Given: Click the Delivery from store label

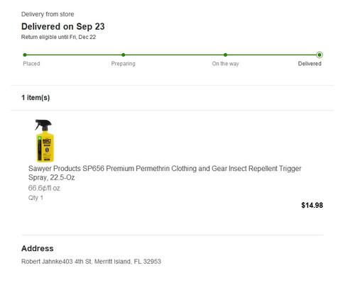Looking at the screenshot, I should [x=48, y=14].
